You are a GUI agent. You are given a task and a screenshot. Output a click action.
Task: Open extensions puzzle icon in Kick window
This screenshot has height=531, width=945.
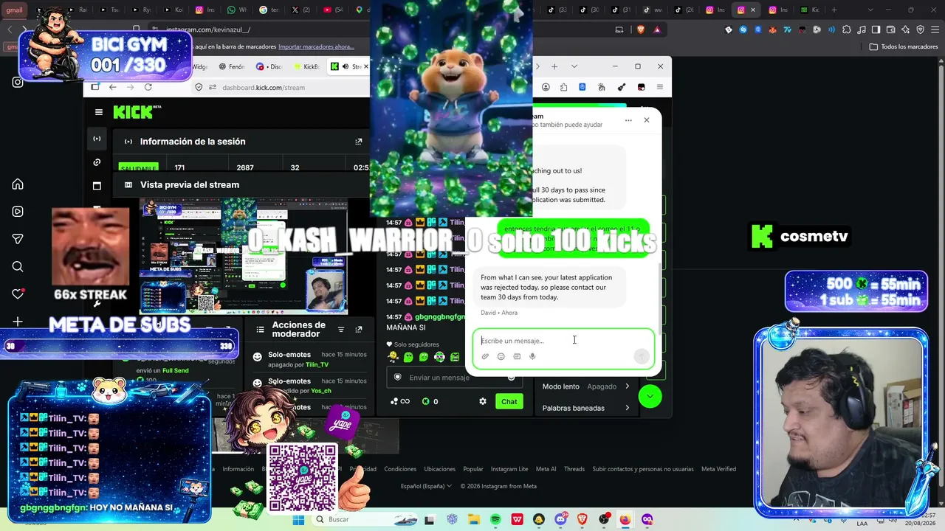coord(564,87)
